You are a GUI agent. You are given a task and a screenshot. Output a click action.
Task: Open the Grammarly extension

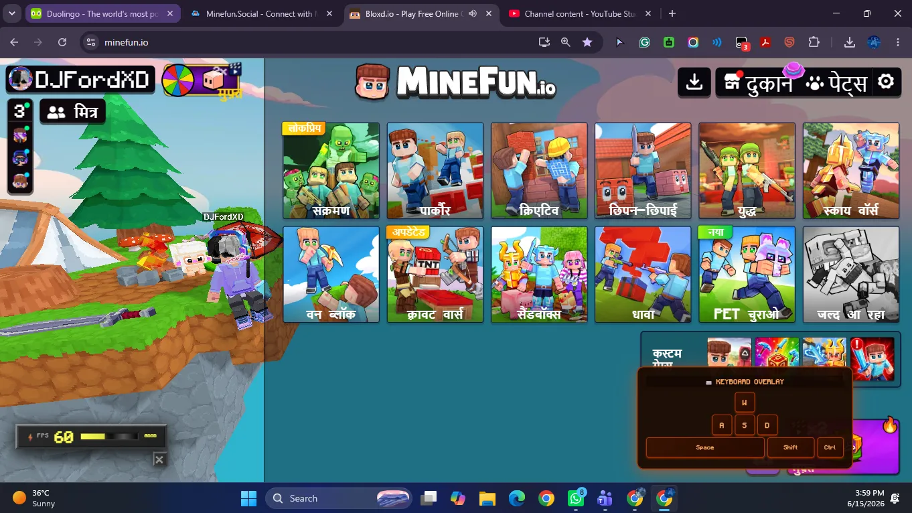645,42
